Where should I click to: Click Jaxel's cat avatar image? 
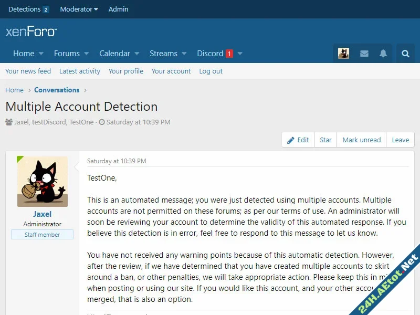pos(43,181)
